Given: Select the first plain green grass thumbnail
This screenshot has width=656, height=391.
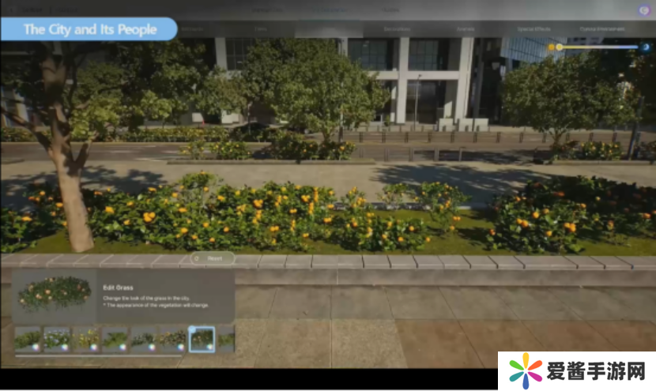Looking at the screenshot, I should coord(28,338).
